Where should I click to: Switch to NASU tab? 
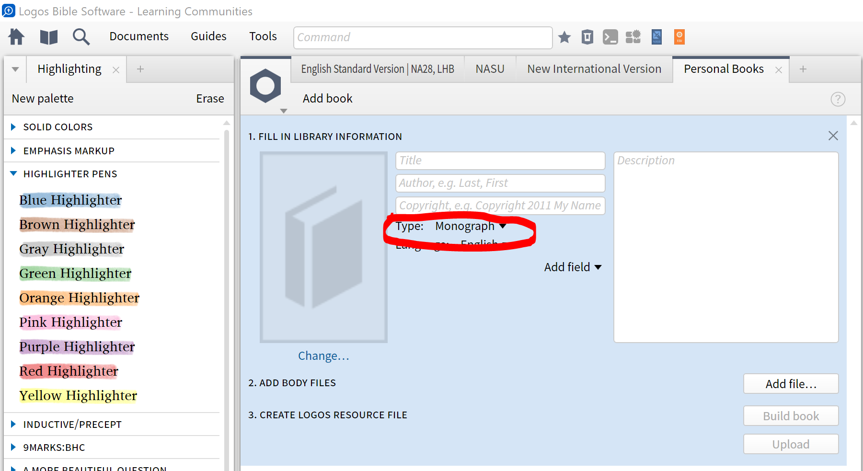(x=490, y=69)
